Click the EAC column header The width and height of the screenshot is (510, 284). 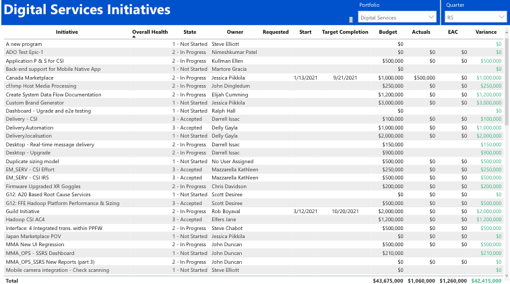[x=453, y=32]
